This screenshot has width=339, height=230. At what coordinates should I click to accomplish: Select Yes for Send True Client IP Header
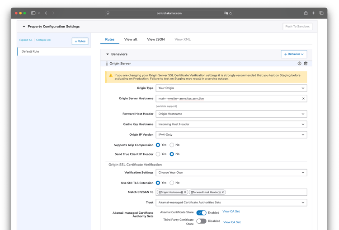click(158, 154)
